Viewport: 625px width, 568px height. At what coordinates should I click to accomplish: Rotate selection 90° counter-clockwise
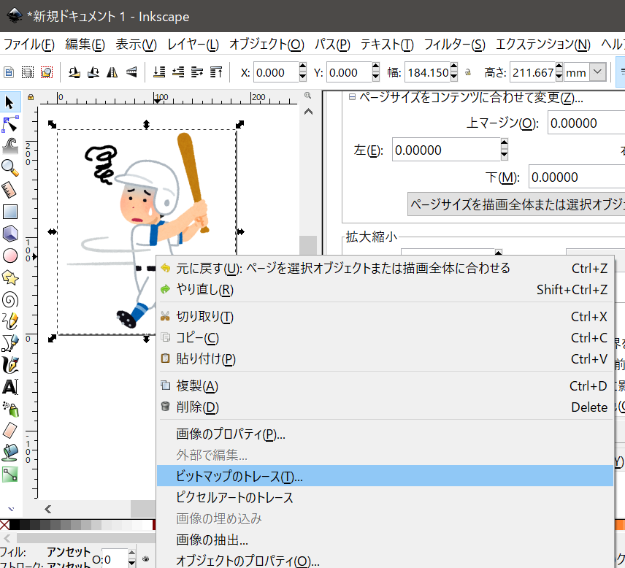[x=74, y=72]
